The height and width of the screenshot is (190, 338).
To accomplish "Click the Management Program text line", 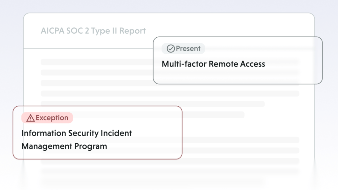I will (x=64, y=146).
